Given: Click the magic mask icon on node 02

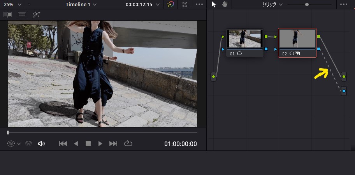Looking at the screenshot, I should (297, 54).
